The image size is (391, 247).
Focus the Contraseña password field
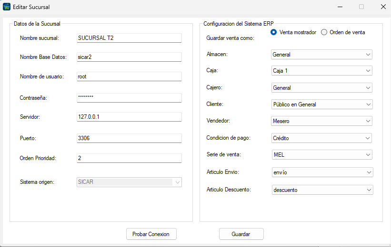point(129,98)
